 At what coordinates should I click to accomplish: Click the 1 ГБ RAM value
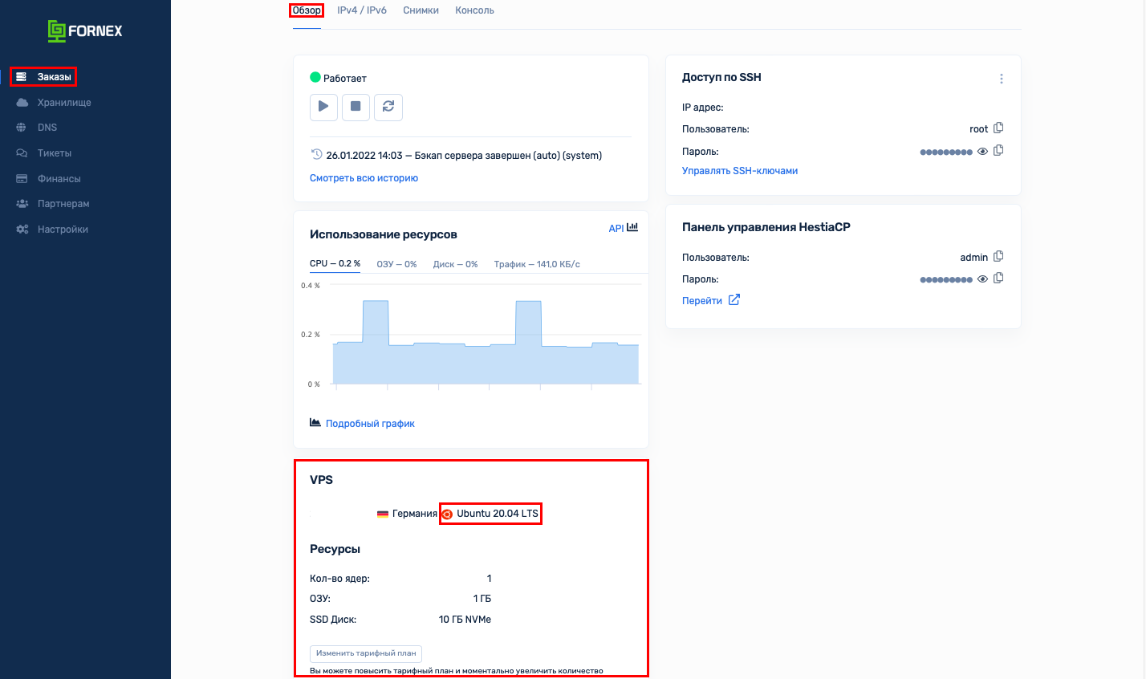click(482, 599)
